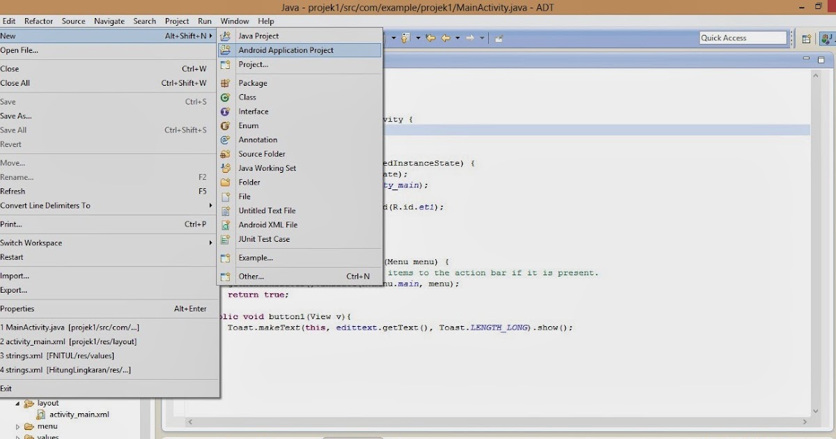Click the JUnit Test Case icon
836x439 pixels.
tap(225, 239)
